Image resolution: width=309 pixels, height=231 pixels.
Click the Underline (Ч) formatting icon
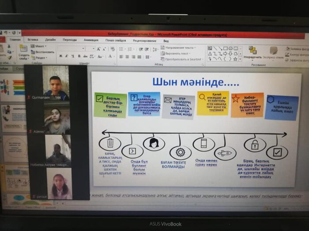coord(73,56)
